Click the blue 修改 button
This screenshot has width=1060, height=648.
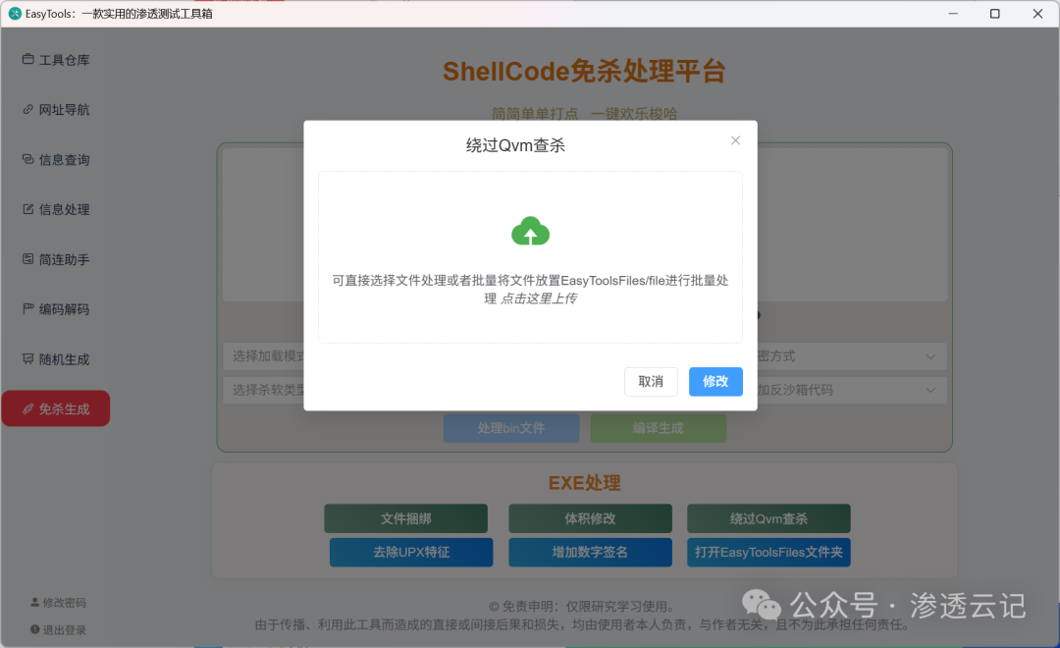715,382
